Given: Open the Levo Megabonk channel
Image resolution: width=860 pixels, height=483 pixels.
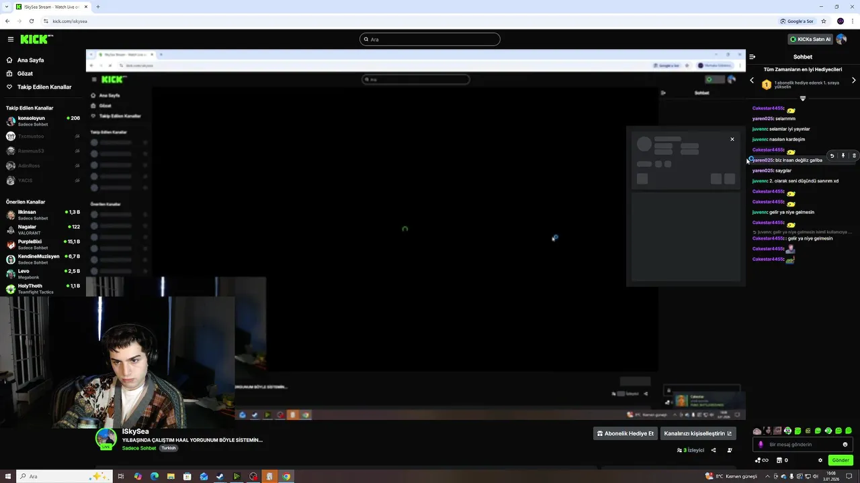Looking at the screenshot, I should [43, 274].
